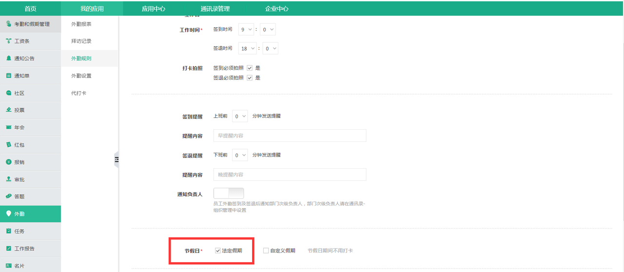
Task: Open 外勤设置 submenu item
Action: 81,76
